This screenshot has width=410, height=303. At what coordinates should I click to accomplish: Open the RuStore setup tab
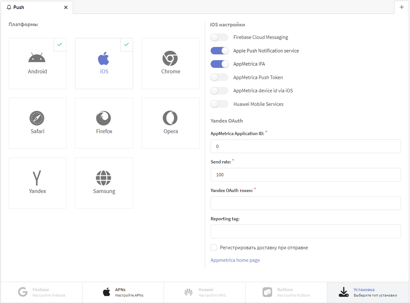(x=286, y=292)
